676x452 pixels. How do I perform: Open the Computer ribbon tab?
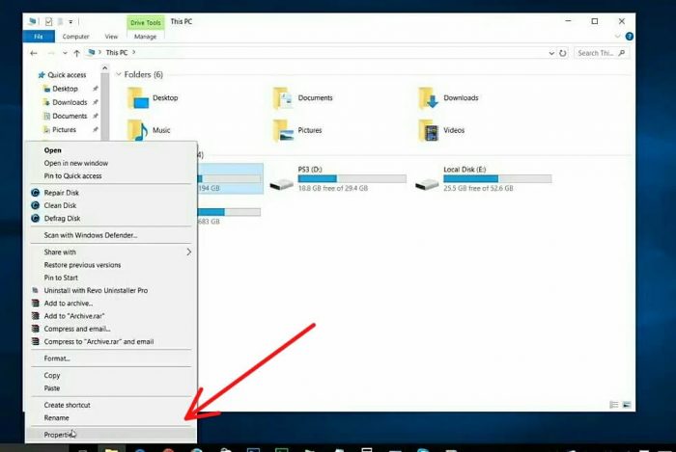point(75,37)
